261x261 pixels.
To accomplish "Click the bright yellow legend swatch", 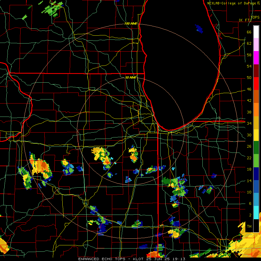I will (x=256, y=135).
